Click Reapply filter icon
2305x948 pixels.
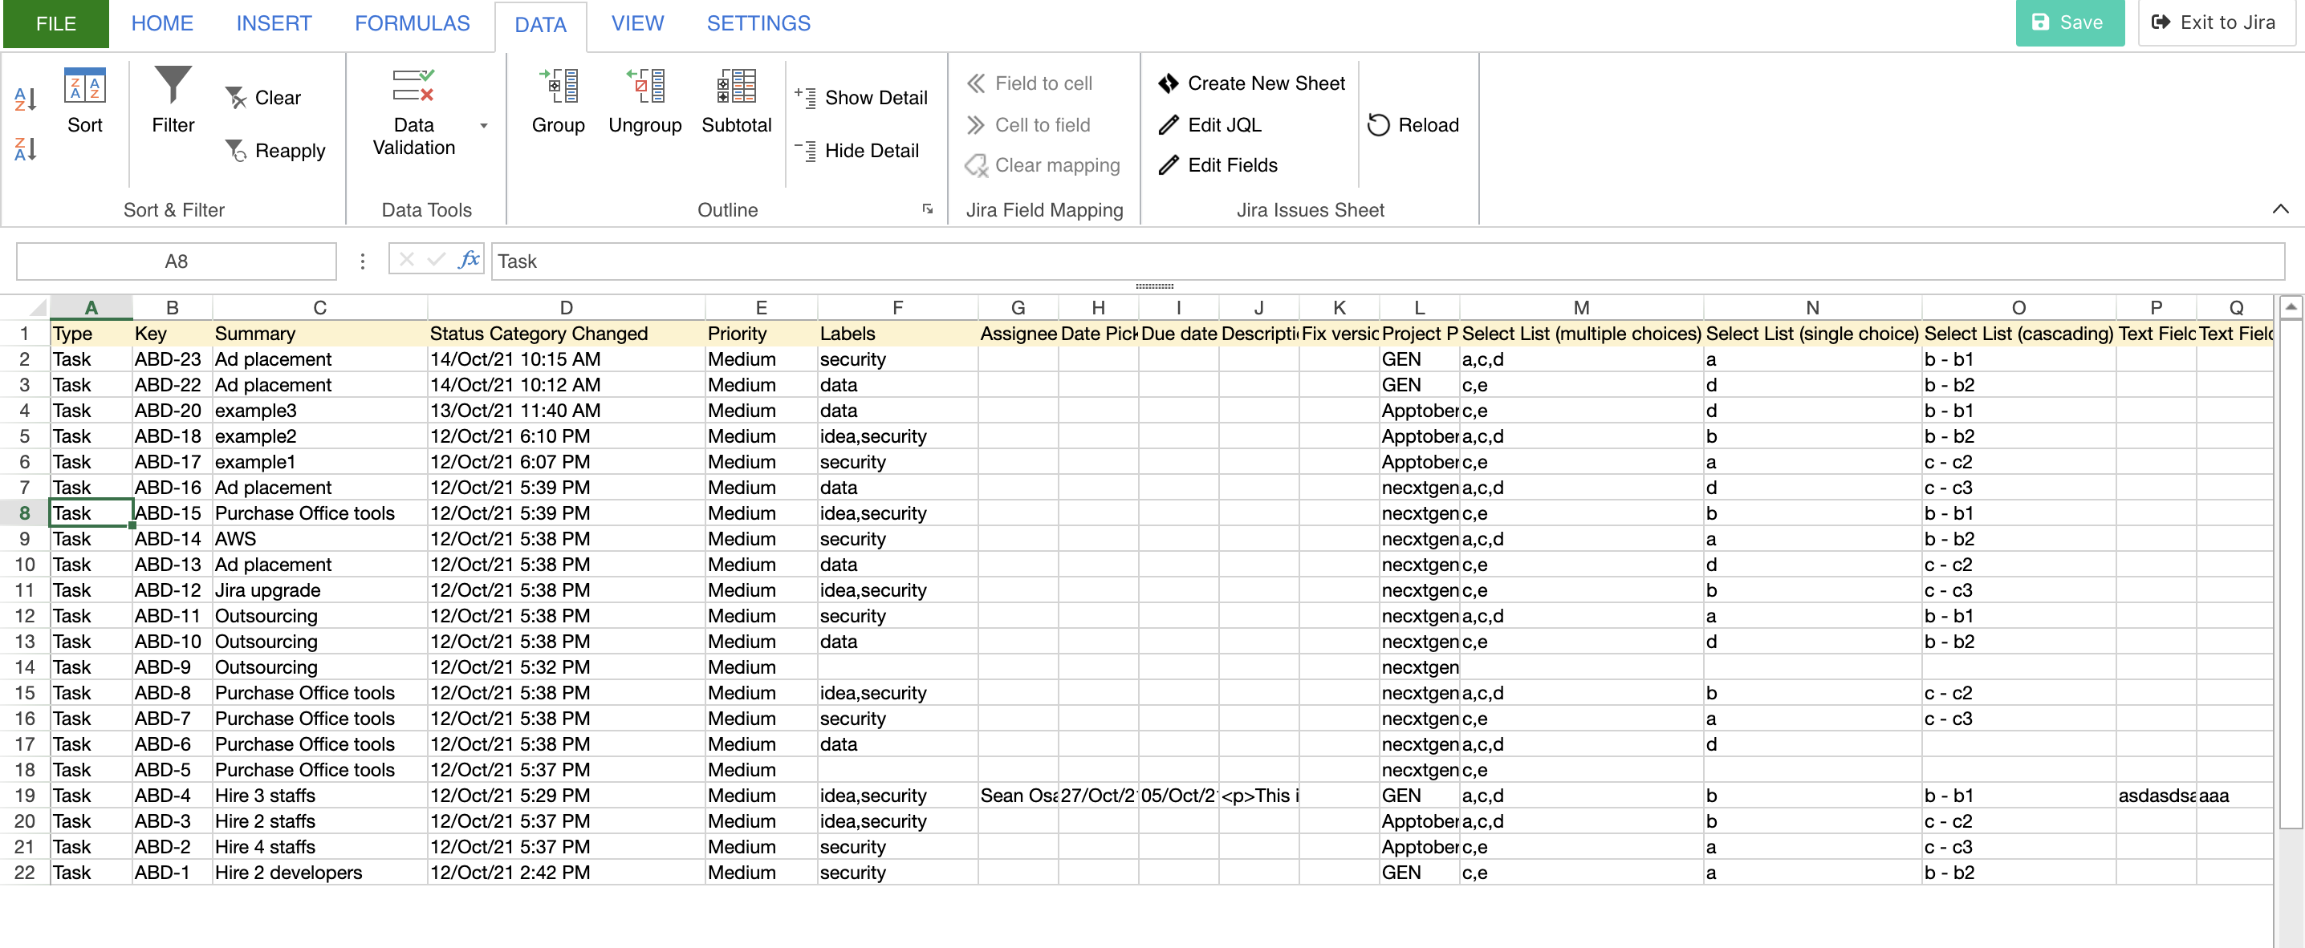pyautogui.click(x=235, y=150)
